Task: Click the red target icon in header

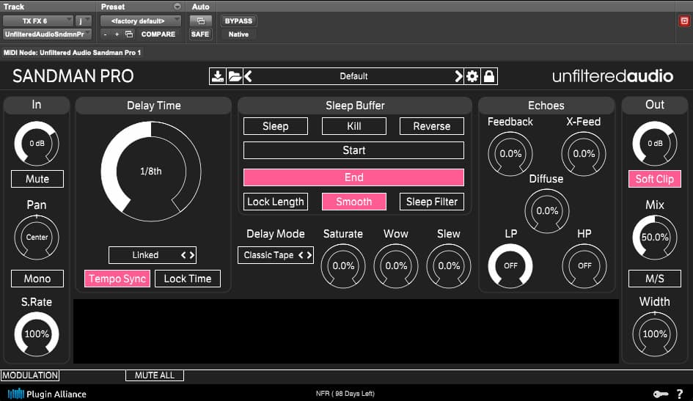Action: pyautogui.click(x=684, y=21)
